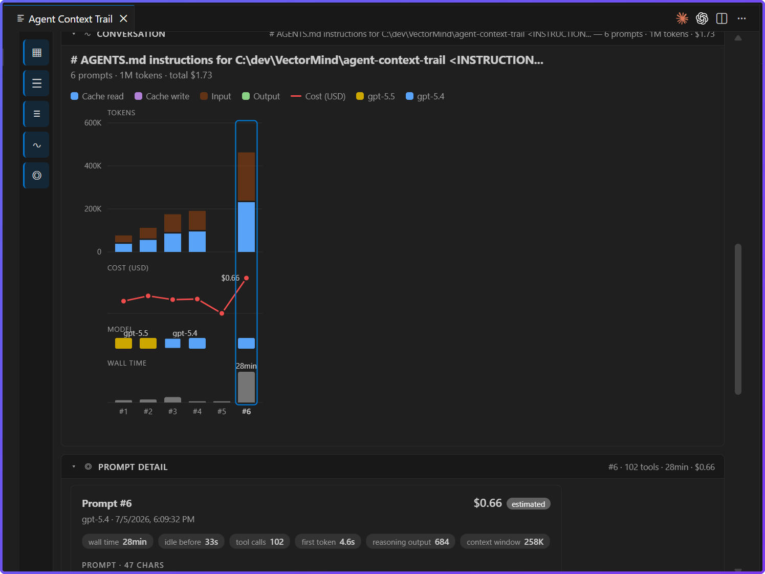Click the reasoning output 684 chip
Screen dimensions: 765x574
410,542
